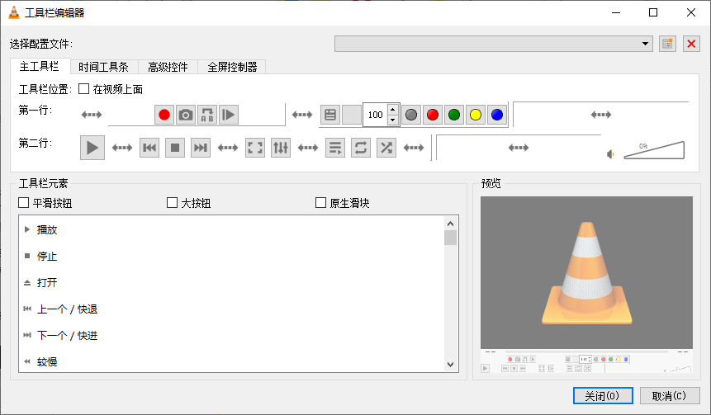Toggle the 原生滑块 checkbox
The image size is (711, 415).
click(x=320, y=202)
